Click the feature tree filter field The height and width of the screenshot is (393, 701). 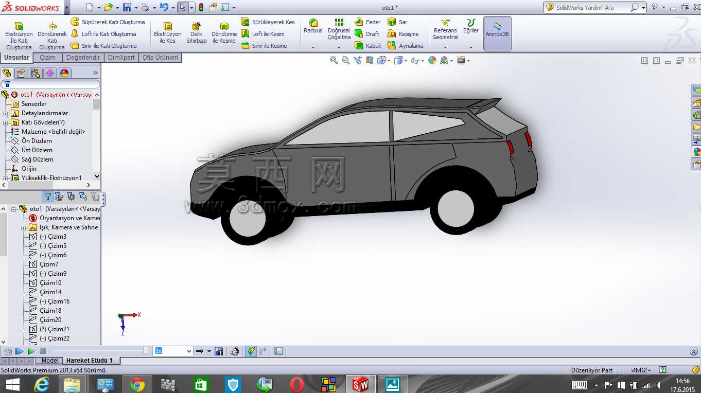click(x=50, y=84)
